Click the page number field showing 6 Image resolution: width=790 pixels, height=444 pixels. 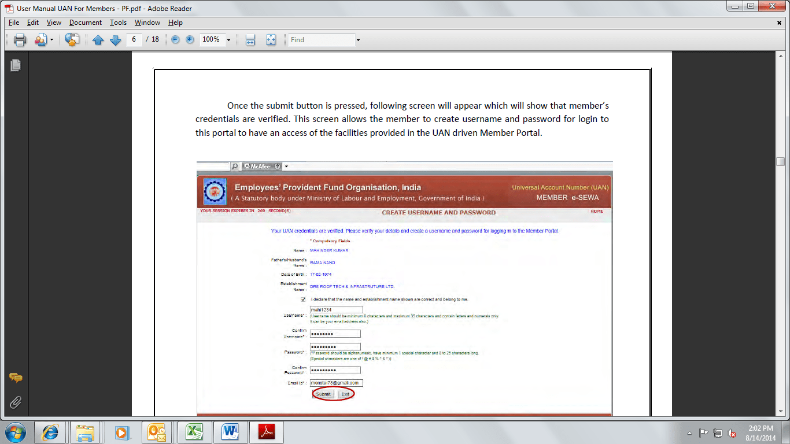134,39
